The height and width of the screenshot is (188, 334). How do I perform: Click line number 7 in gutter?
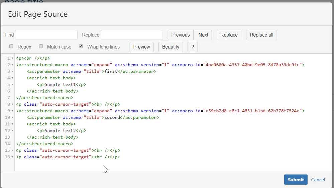click(8, 98)
